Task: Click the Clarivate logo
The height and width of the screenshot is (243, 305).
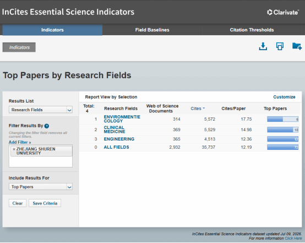Action: (x=283, y=12)
